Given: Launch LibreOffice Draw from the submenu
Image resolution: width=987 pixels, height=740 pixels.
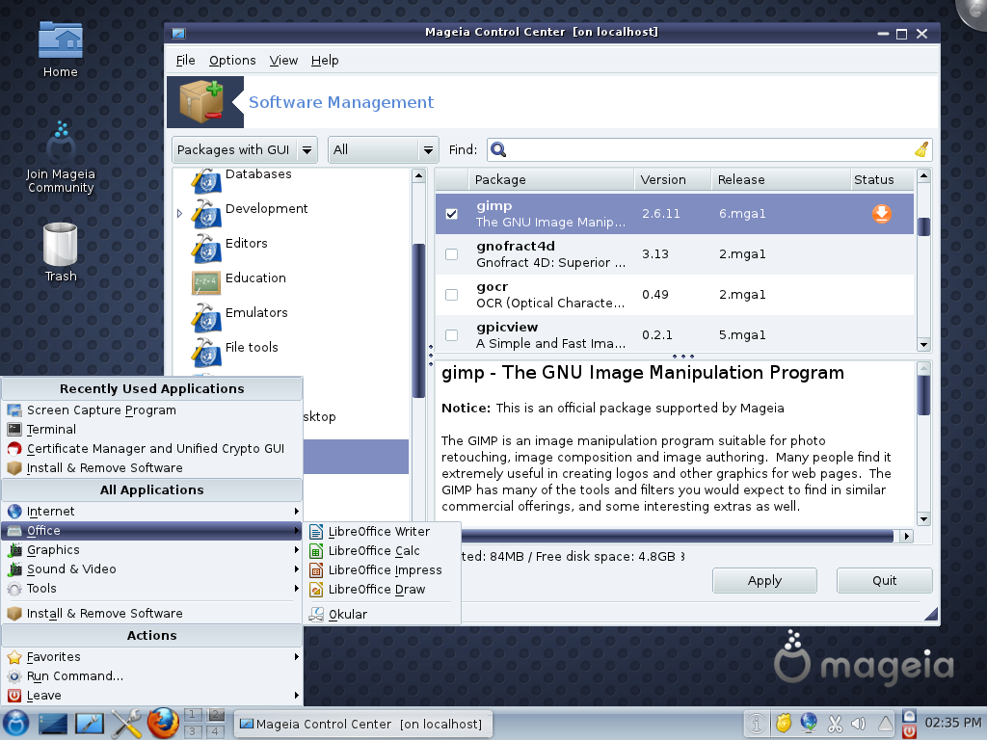Looking at the screenshot, I should (x=382, y=590).
